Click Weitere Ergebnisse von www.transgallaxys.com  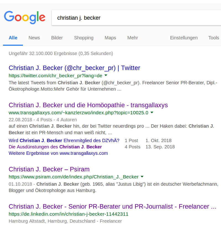(58, 153)
